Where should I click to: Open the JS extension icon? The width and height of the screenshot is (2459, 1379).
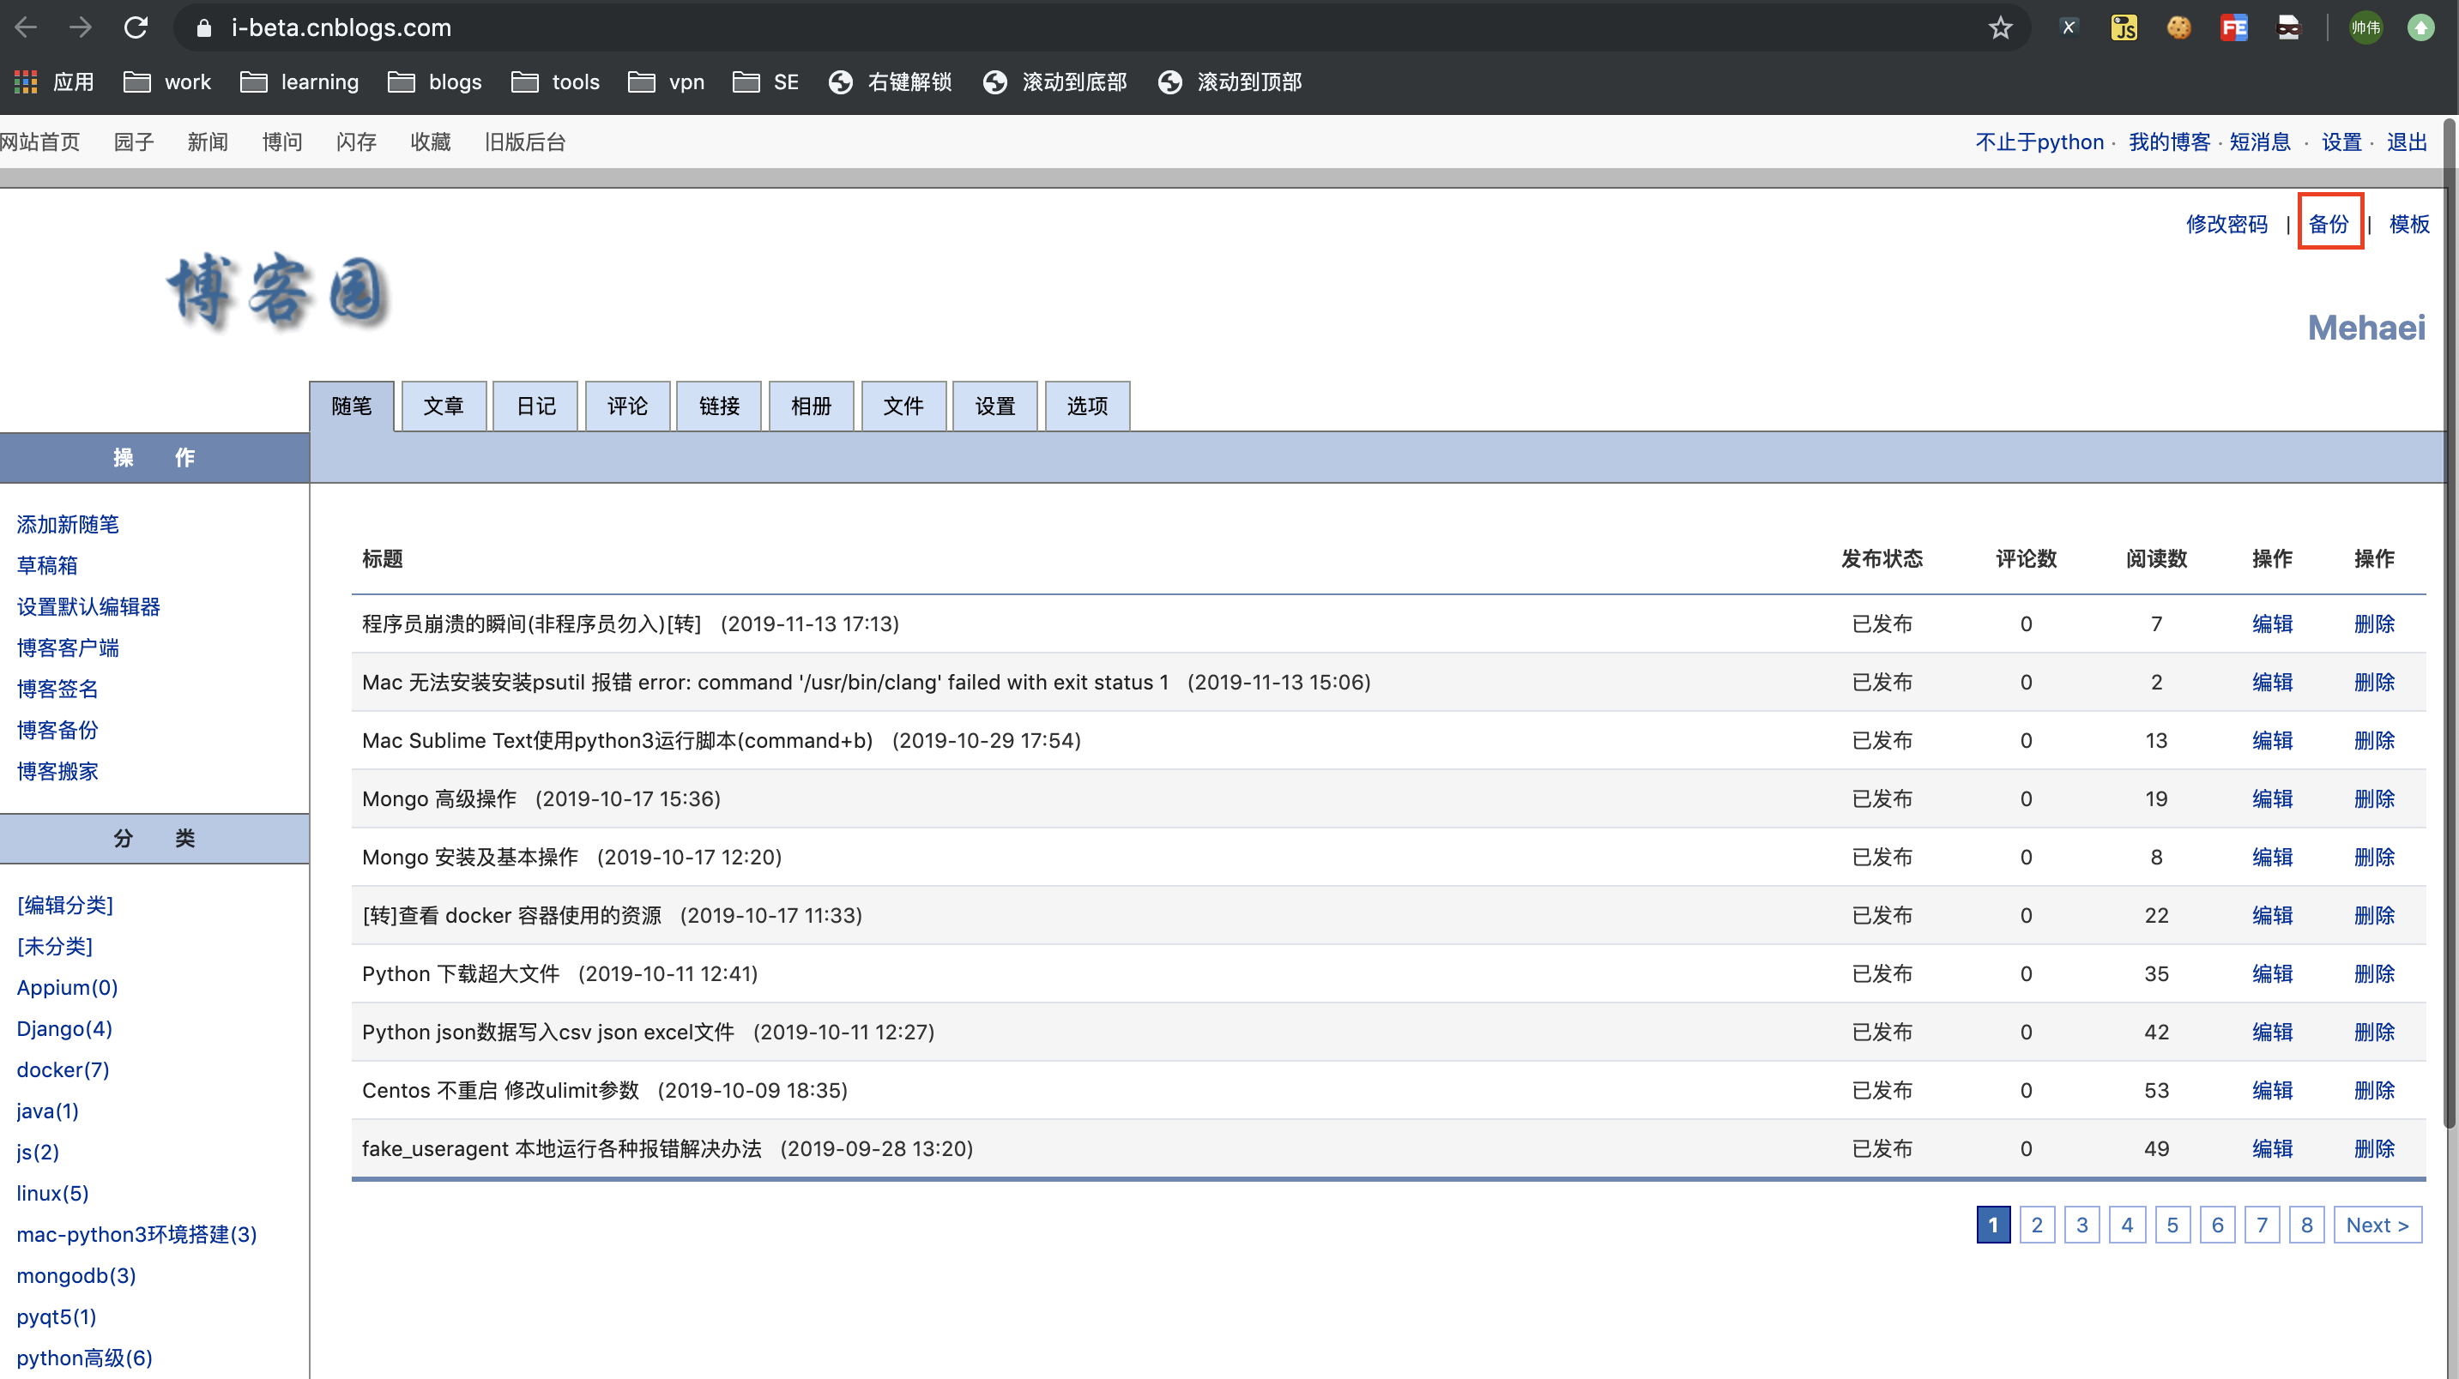2123,27
